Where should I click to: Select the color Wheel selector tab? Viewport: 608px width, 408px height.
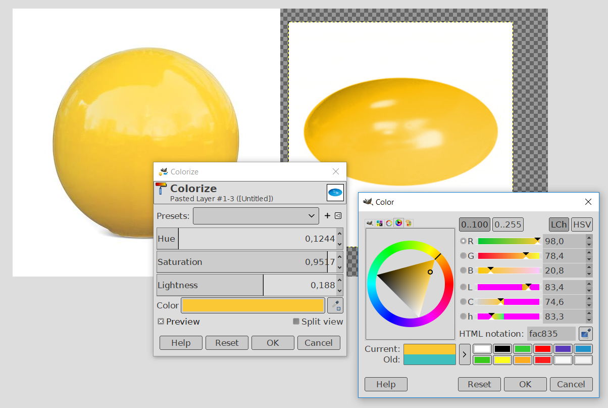(x=398, y=223)
